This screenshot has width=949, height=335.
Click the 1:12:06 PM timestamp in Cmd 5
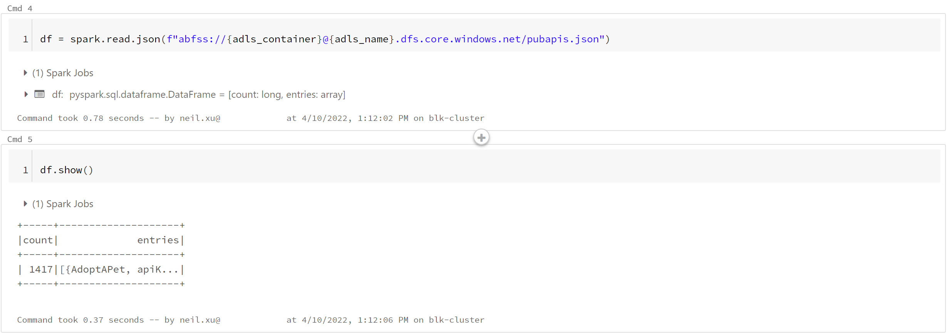[x=383, y=320]
